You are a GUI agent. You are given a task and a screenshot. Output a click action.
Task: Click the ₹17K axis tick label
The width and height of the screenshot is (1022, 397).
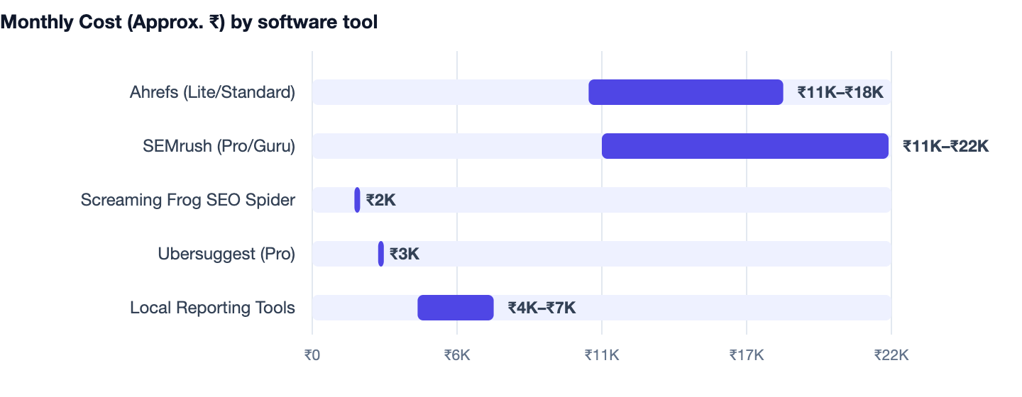pos(747,354)
